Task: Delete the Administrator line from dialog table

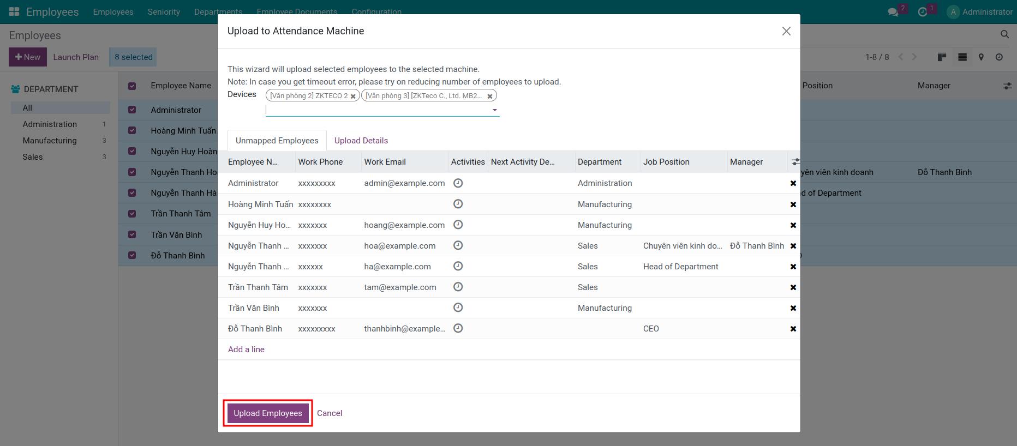Action: pyautogui.click(x=793, y=184)
